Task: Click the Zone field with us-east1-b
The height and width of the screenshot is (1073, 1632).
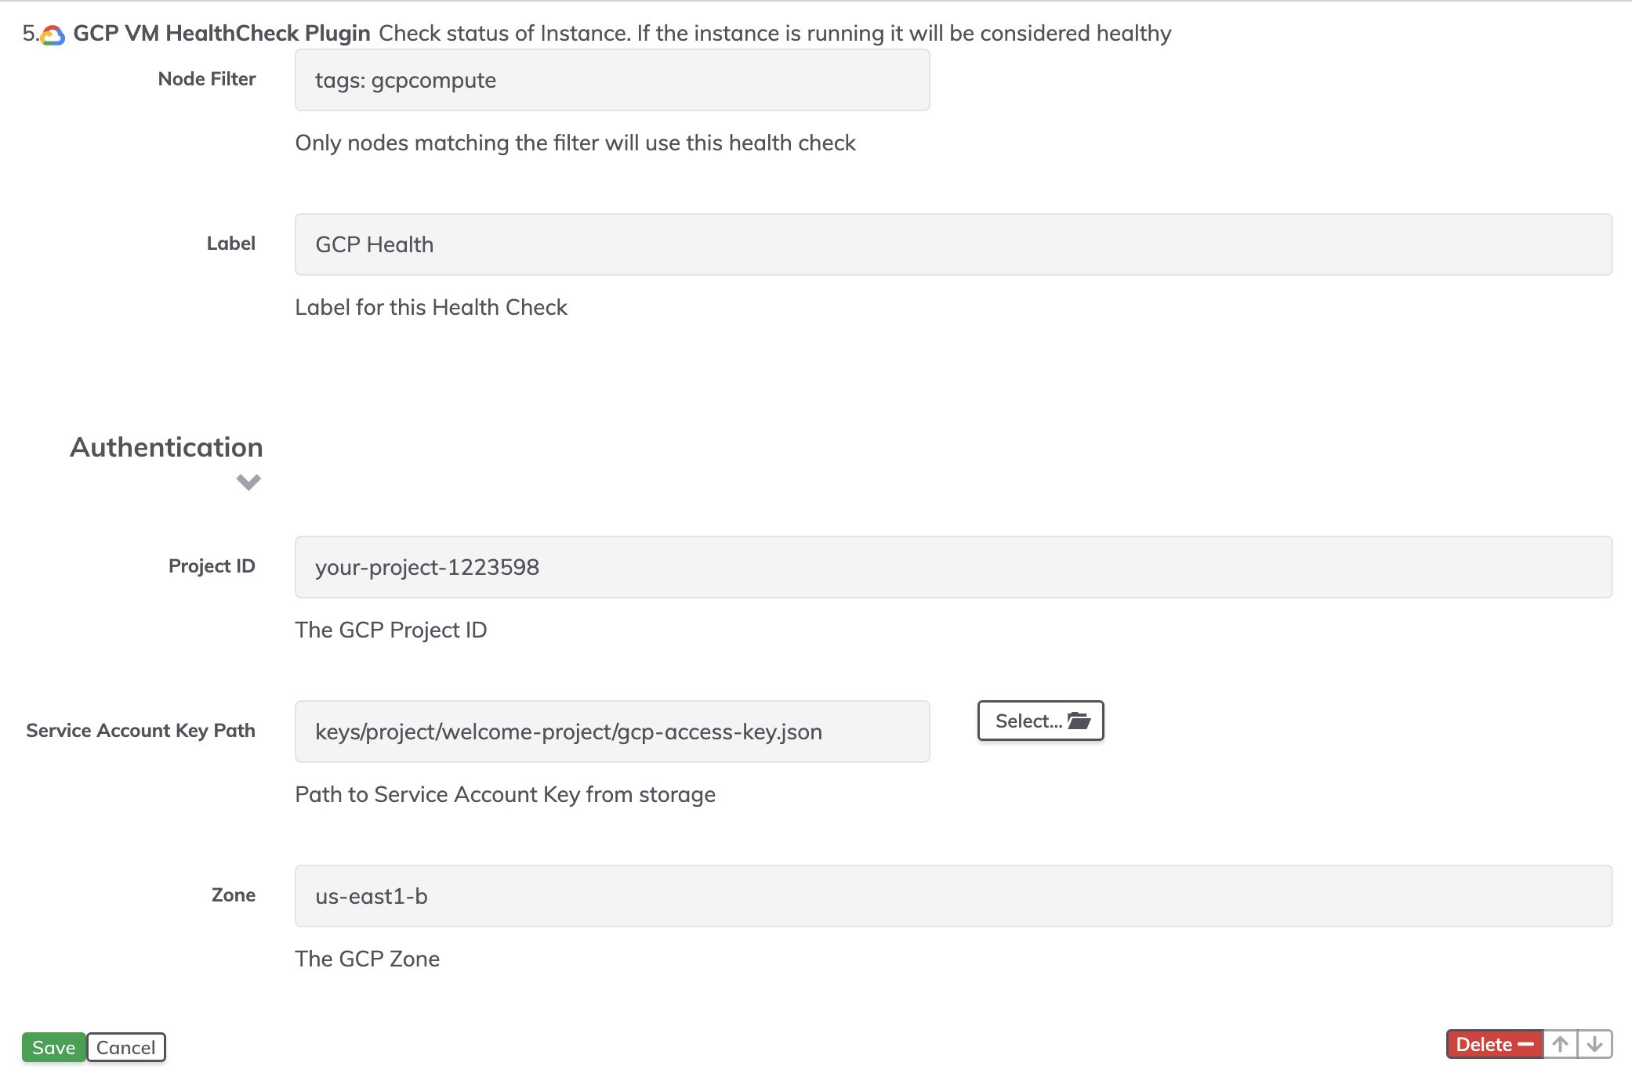Action: (x=953, y=896)
